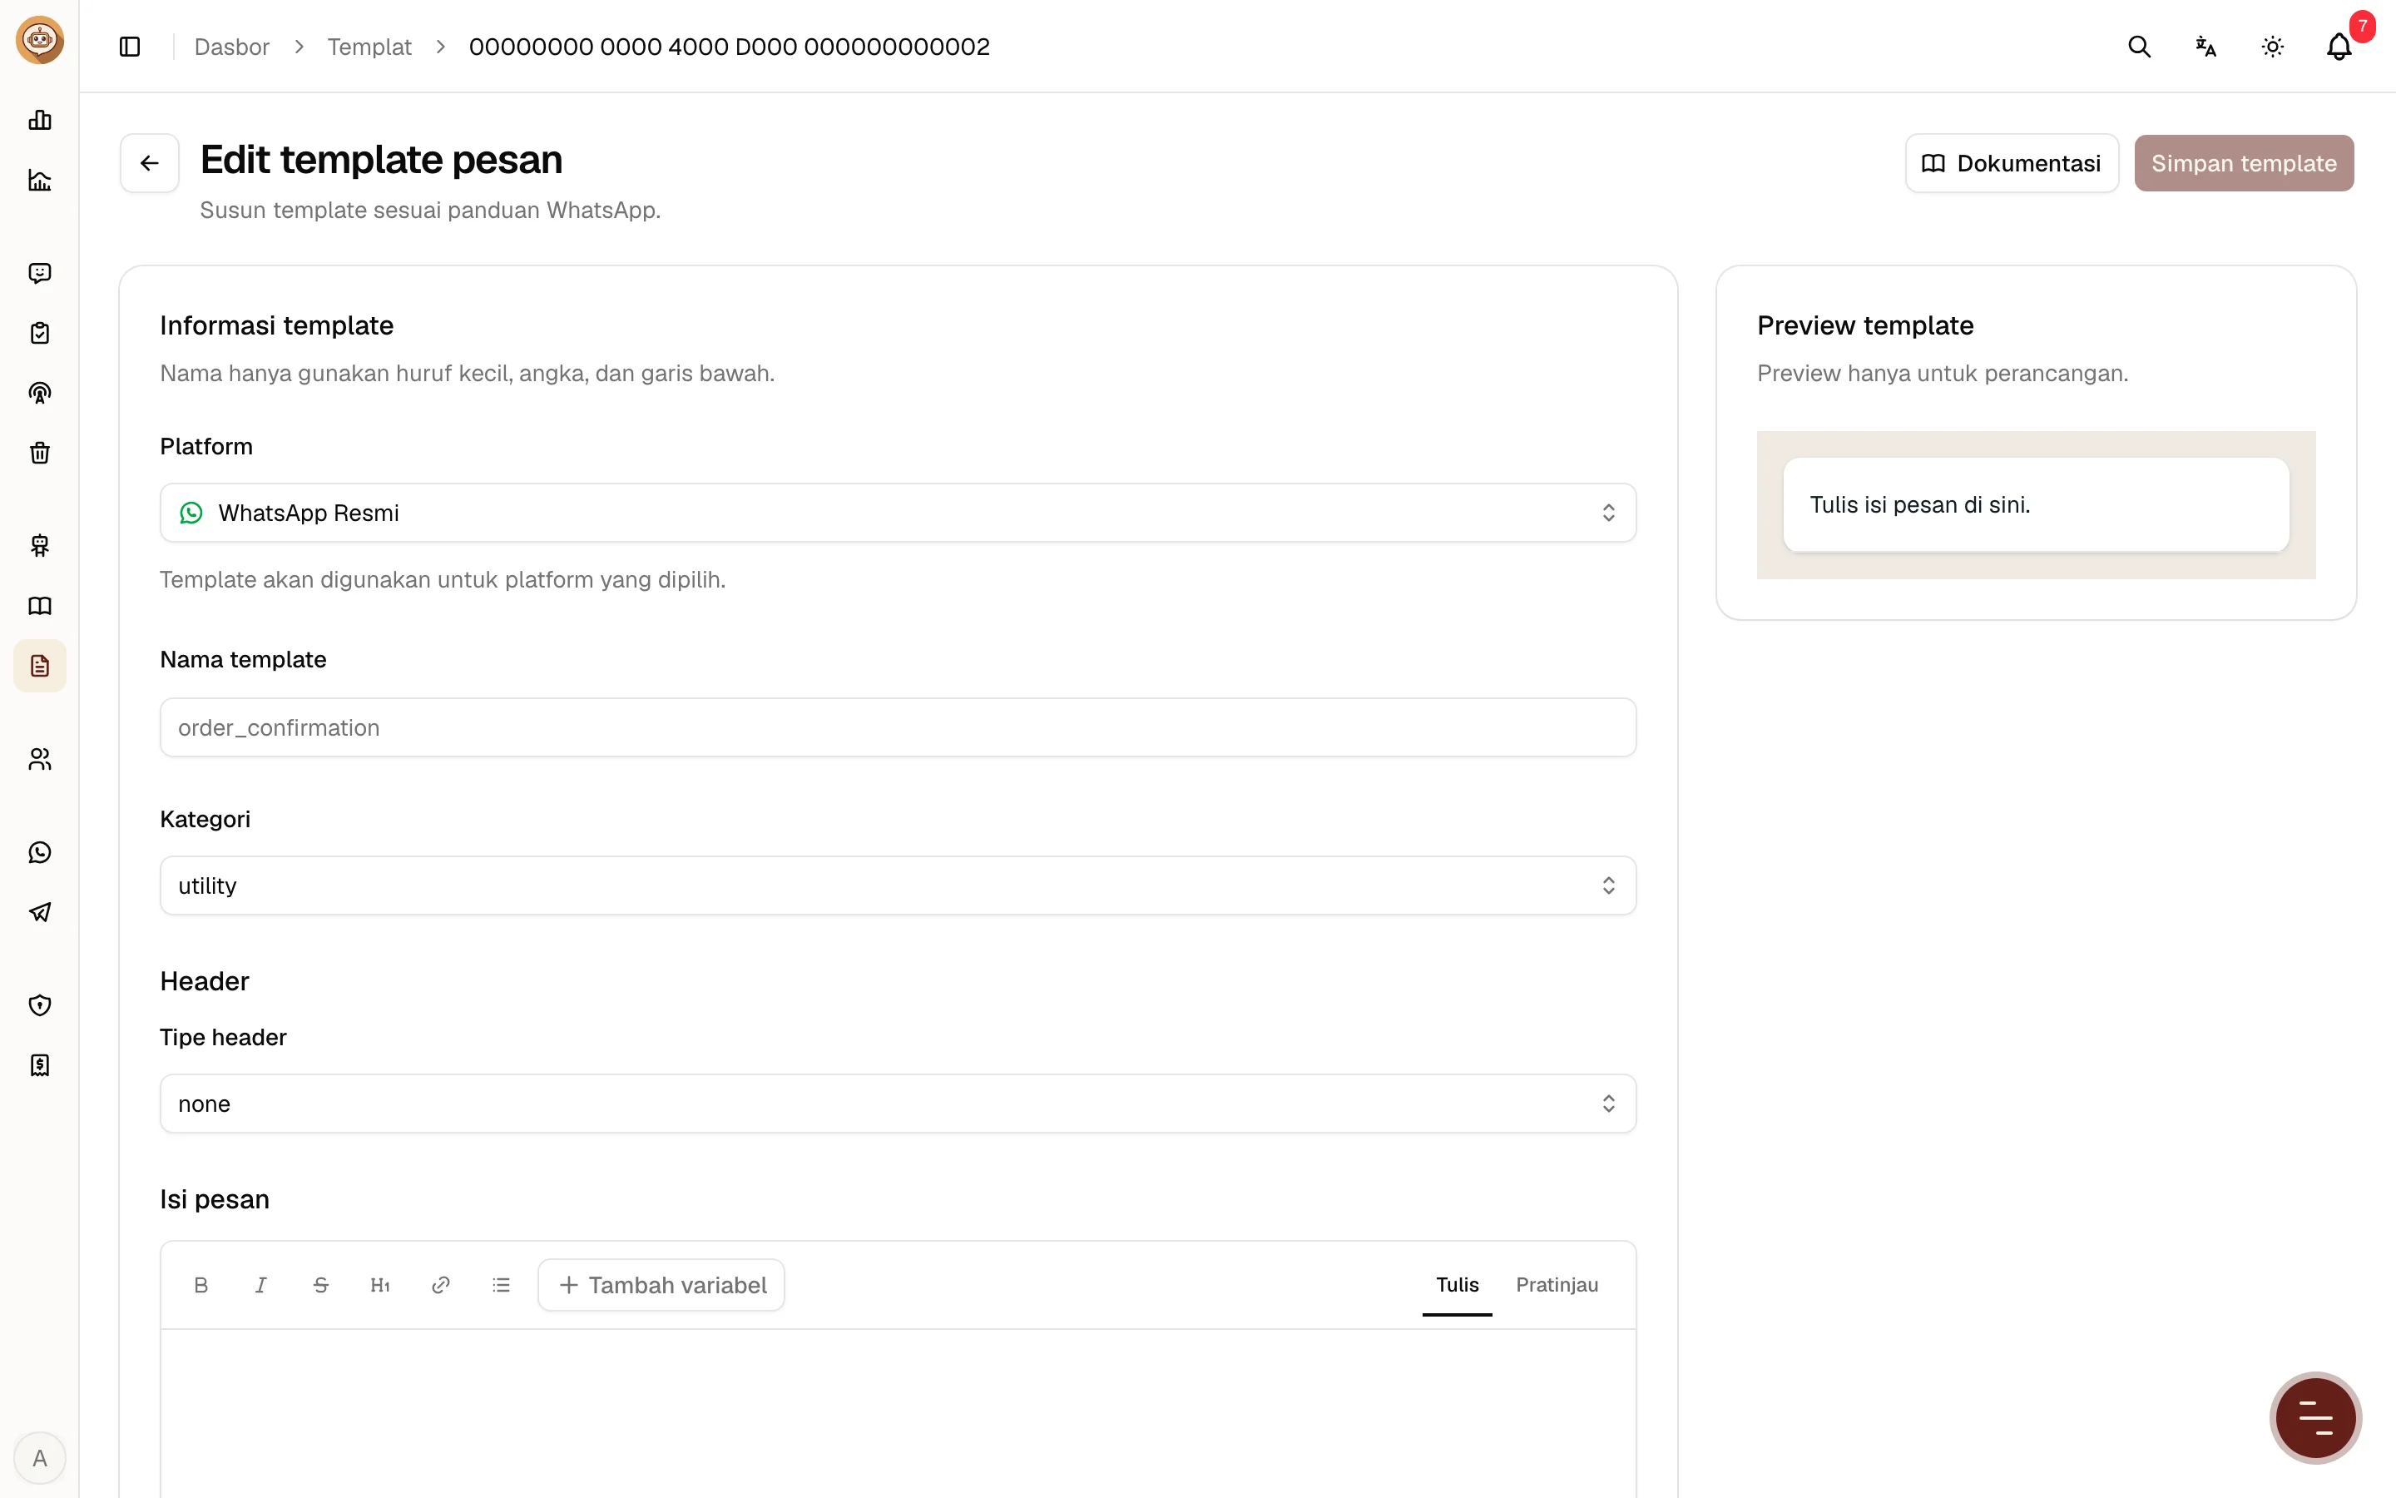
Task: Open the billing receipt sidebar icon
Action: tap(40, 1065)
